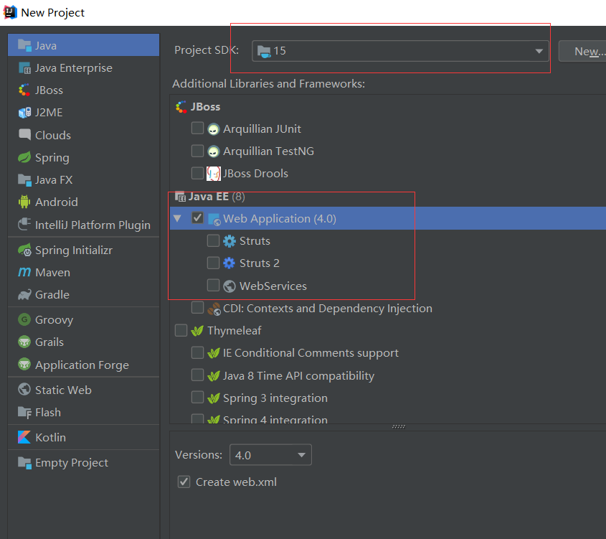
Task: Click the Thymeleaf leaf icon
Action: point(197,331)
